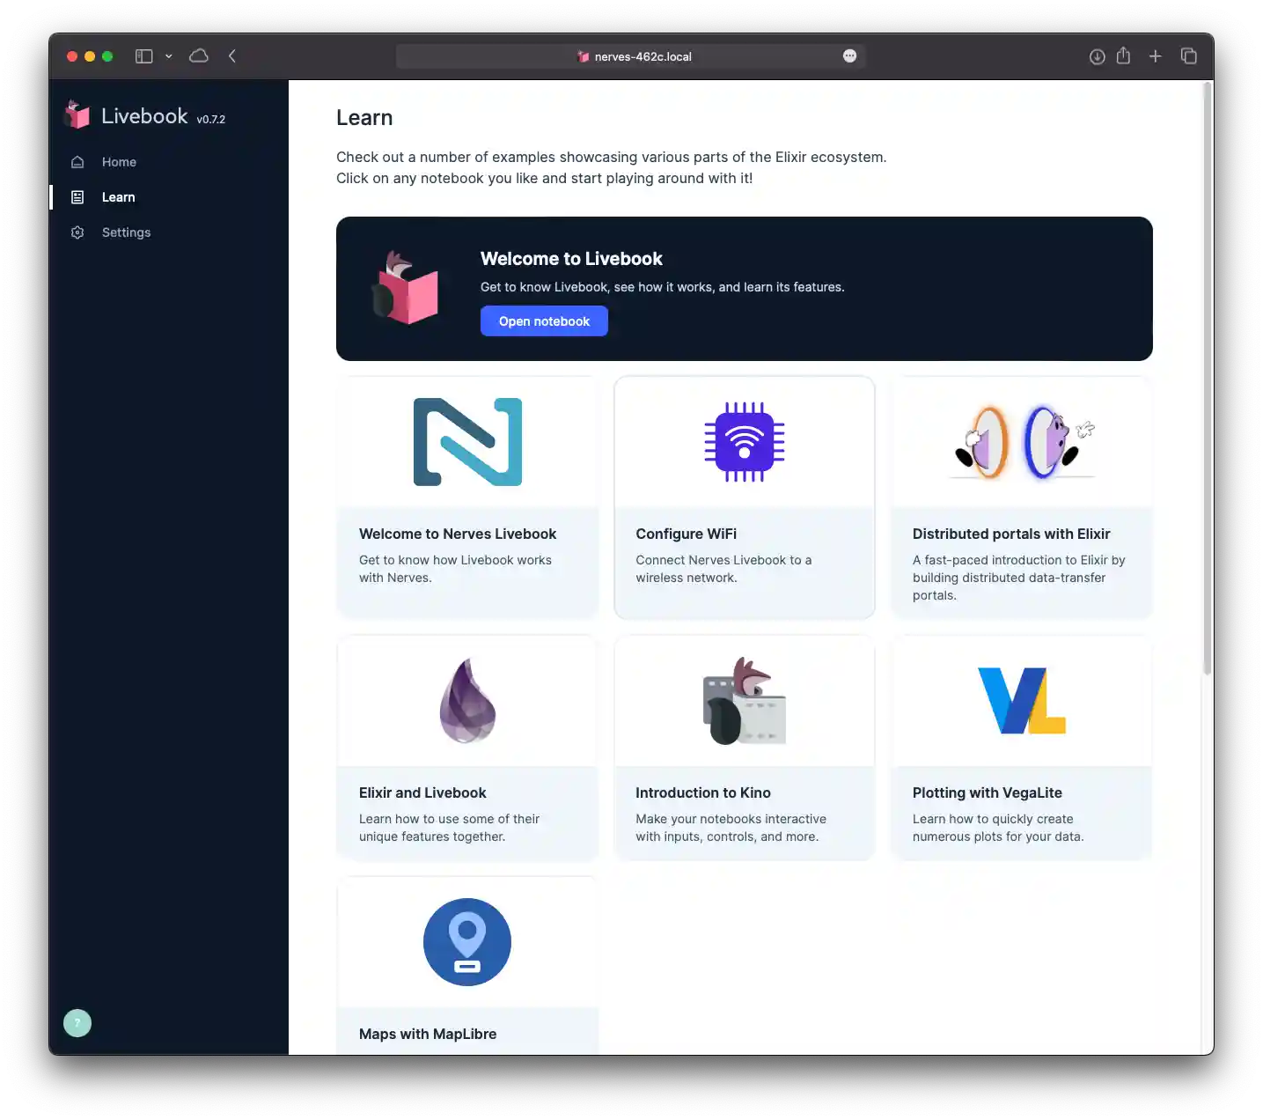Click 'A fast-paced introduction to Elixir' description
Screen dimensions: 1263x1120
[x=1019, y=578]
